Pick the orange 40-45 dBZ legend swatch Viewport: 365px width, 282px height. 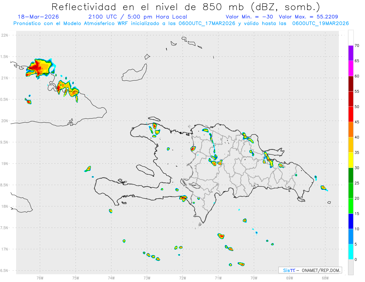(x=351, y=130)
